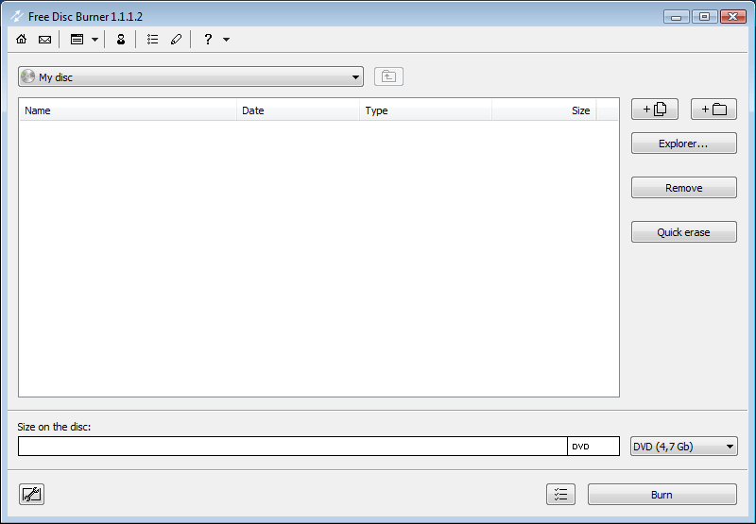Click the pencil edit icon in toolbar

(177, 39)
